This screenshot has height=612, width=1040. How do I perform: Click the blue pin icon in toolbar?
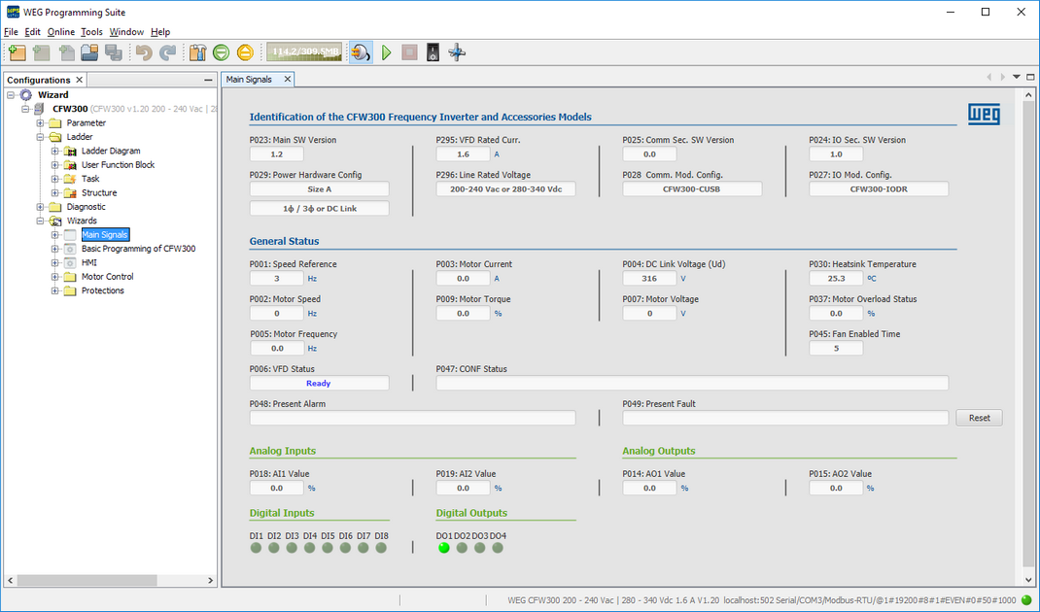click(x=457, y=52)
